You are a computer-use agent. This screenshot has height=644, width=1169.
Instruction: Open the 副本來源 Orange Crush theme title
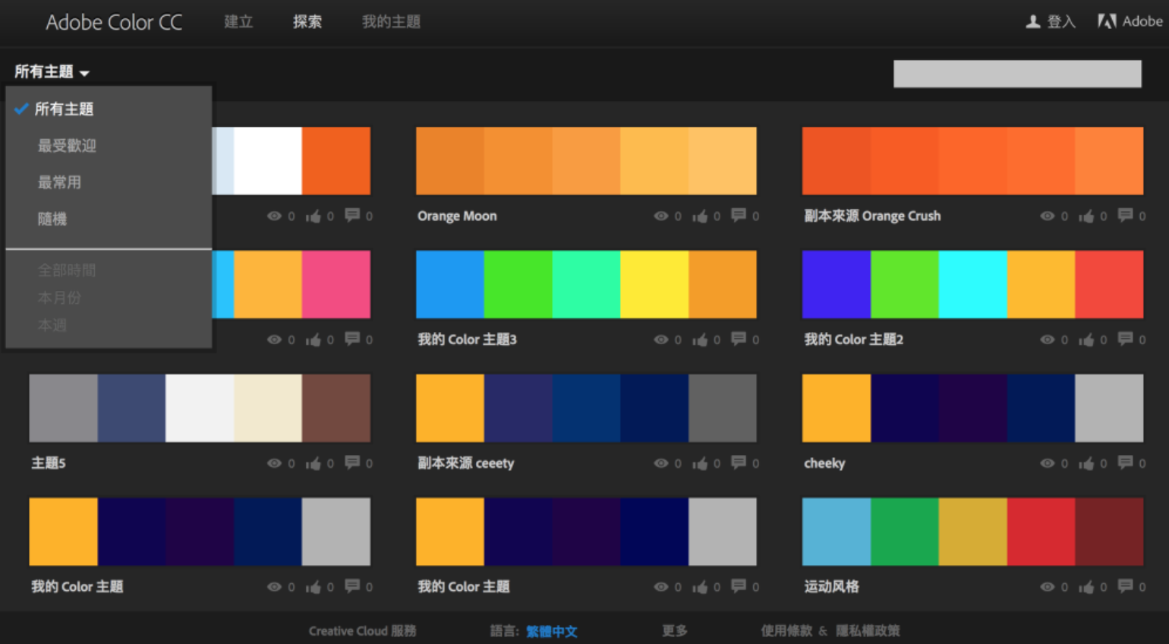pyautogui.click(x=872, y=216)
